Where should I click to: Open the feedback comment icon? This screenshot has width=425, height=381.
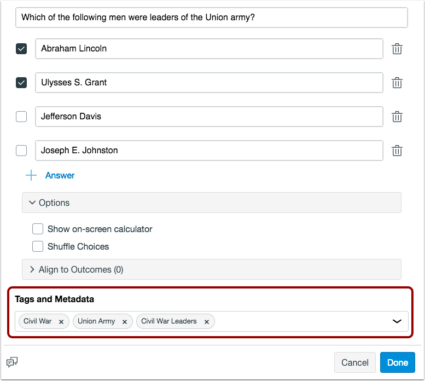point(11,362)
